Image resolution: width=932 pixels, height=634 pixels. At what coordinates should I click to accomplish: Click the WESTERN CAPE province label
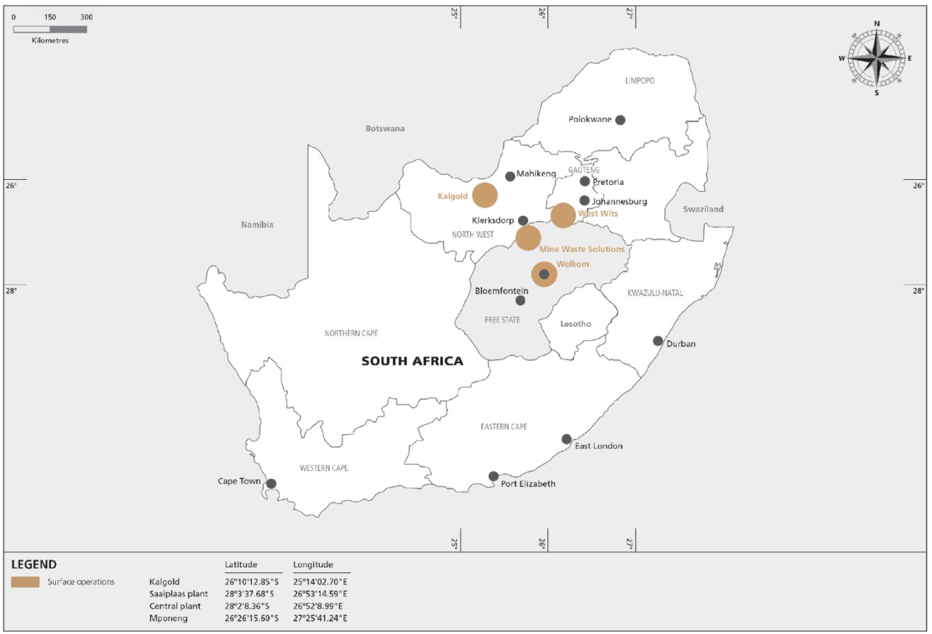pos(324,468)
